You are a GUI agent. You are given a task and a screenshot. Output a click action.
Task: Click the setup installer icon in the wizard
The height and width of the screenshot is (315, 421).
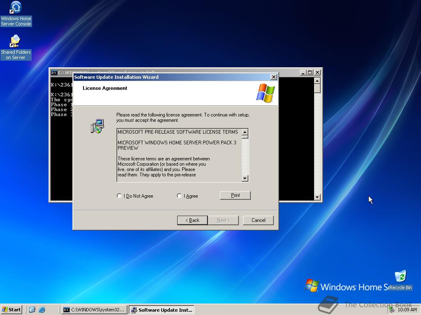(97, 126)
